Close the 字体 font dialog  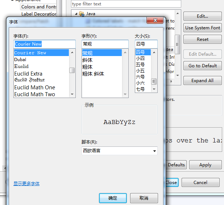click(155, 20)
